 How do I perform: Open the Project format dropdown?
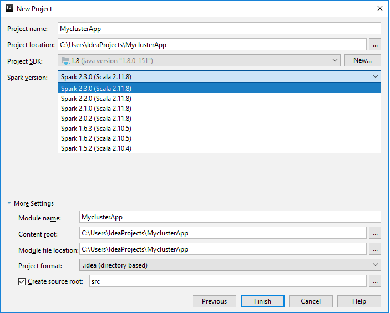[230, 265]
